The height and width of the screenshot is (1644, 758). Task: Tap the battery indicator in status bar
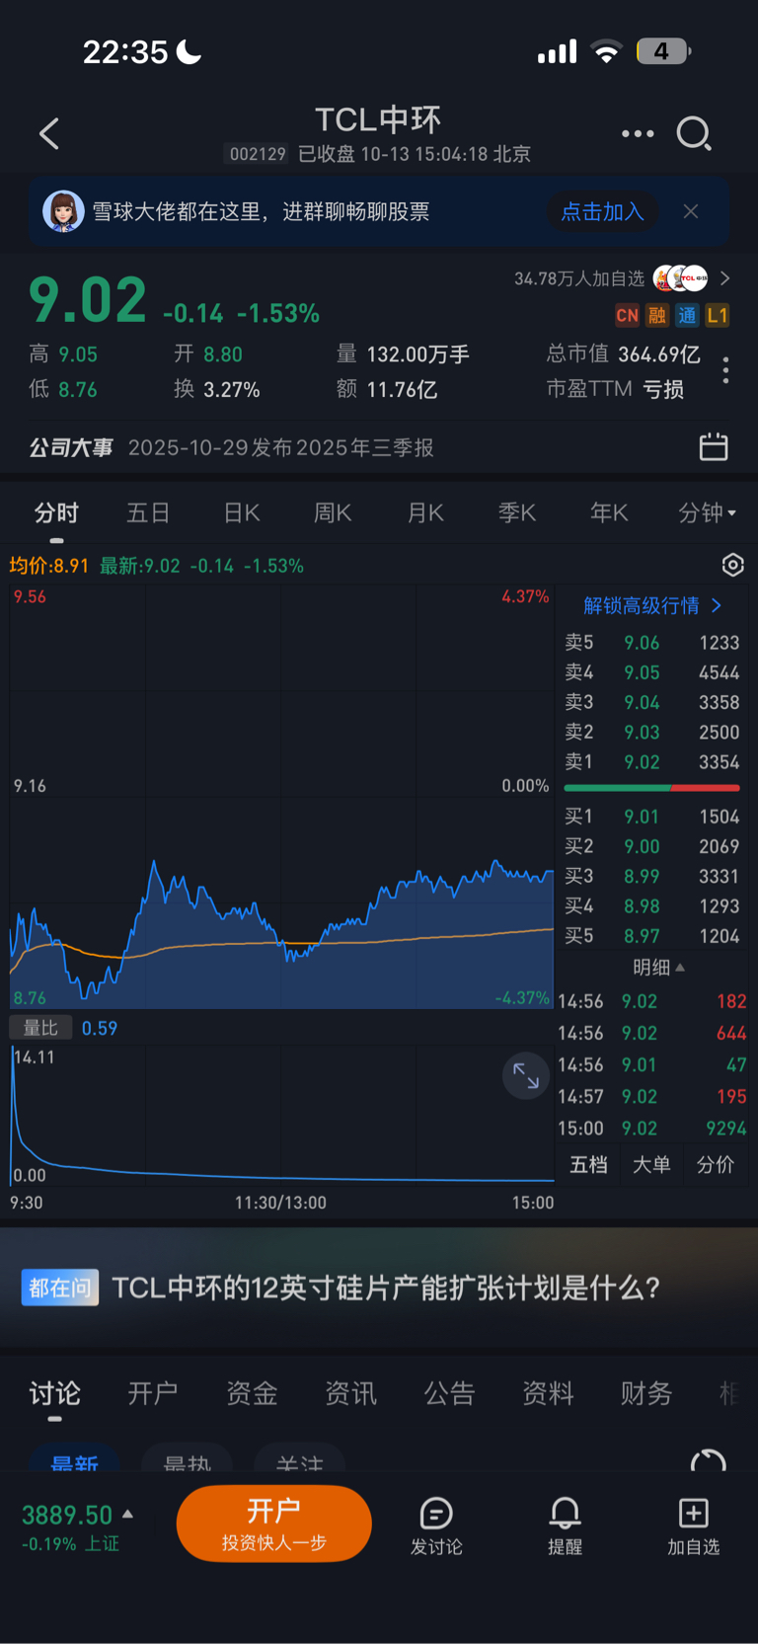point(663,51)
